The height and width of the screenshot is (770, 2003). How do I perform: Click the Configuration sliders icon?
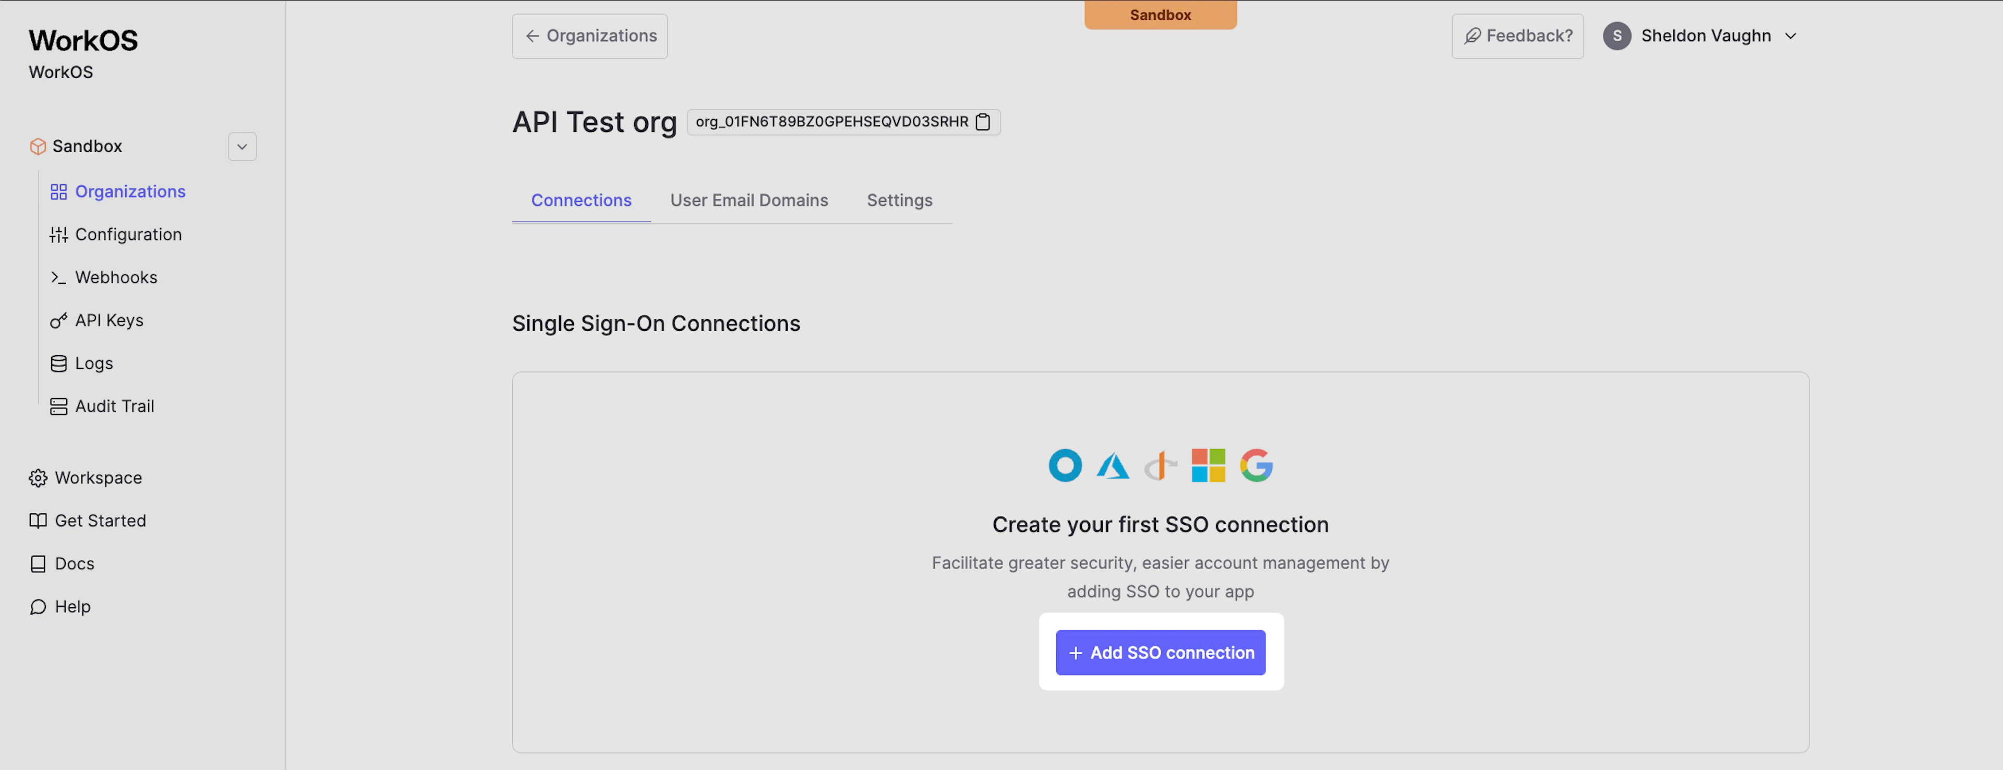58,235
